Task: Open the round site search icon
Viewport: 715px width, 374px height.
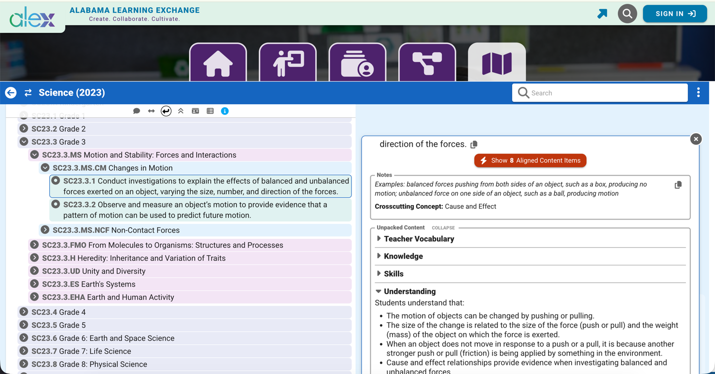Action: point(627,14)
